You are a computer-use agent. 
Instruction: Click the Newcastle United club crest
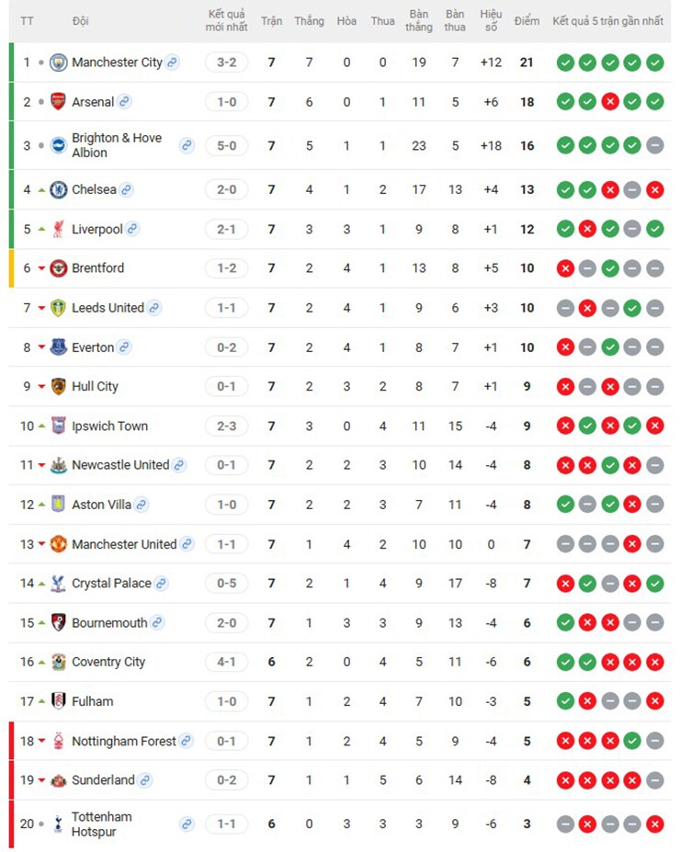(58, 465)
